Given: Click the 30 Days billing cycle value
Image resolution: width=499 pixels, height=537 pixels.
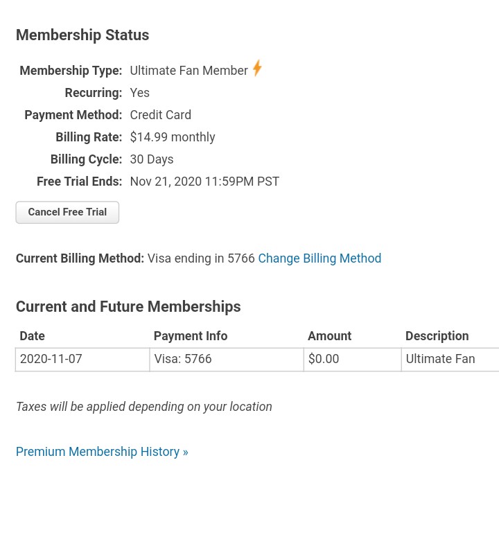Looking at the screenshot, I should tap(152, 159).
